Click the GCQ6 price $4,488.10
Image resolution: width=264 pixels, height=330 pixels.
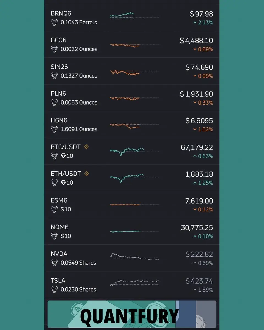tap(196, 41)
